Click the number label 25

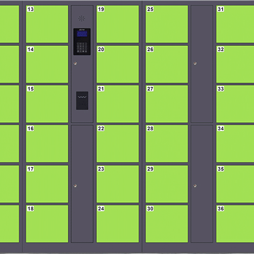150,9
